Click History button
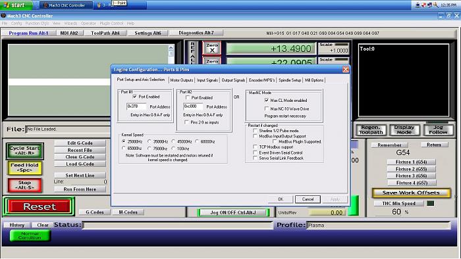461x259 pixels. [16, 225]
